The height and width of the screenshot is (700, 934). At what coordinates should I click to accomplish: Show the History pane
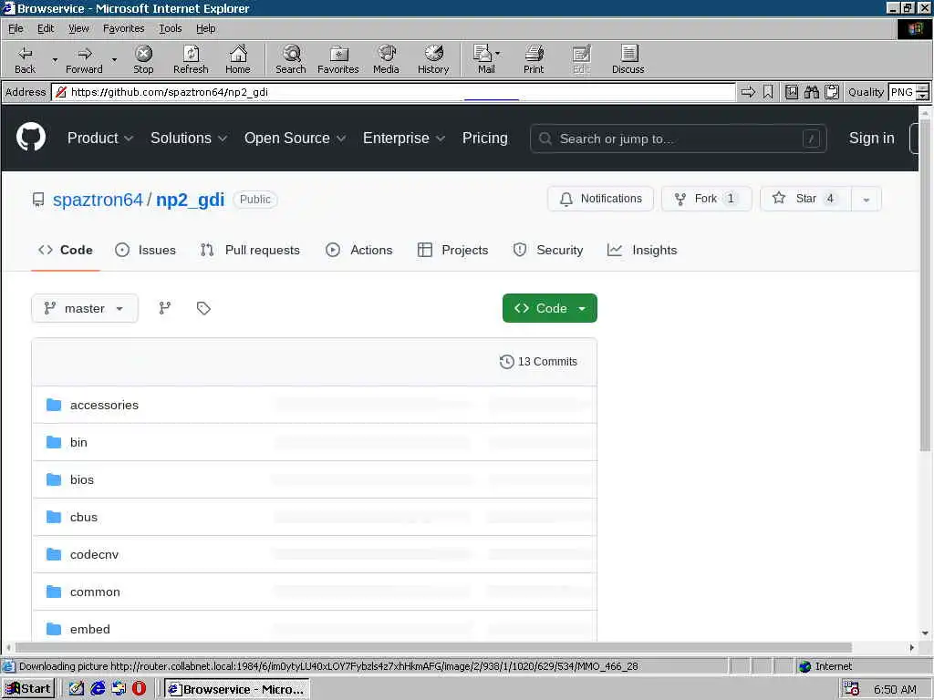(433, 59)
